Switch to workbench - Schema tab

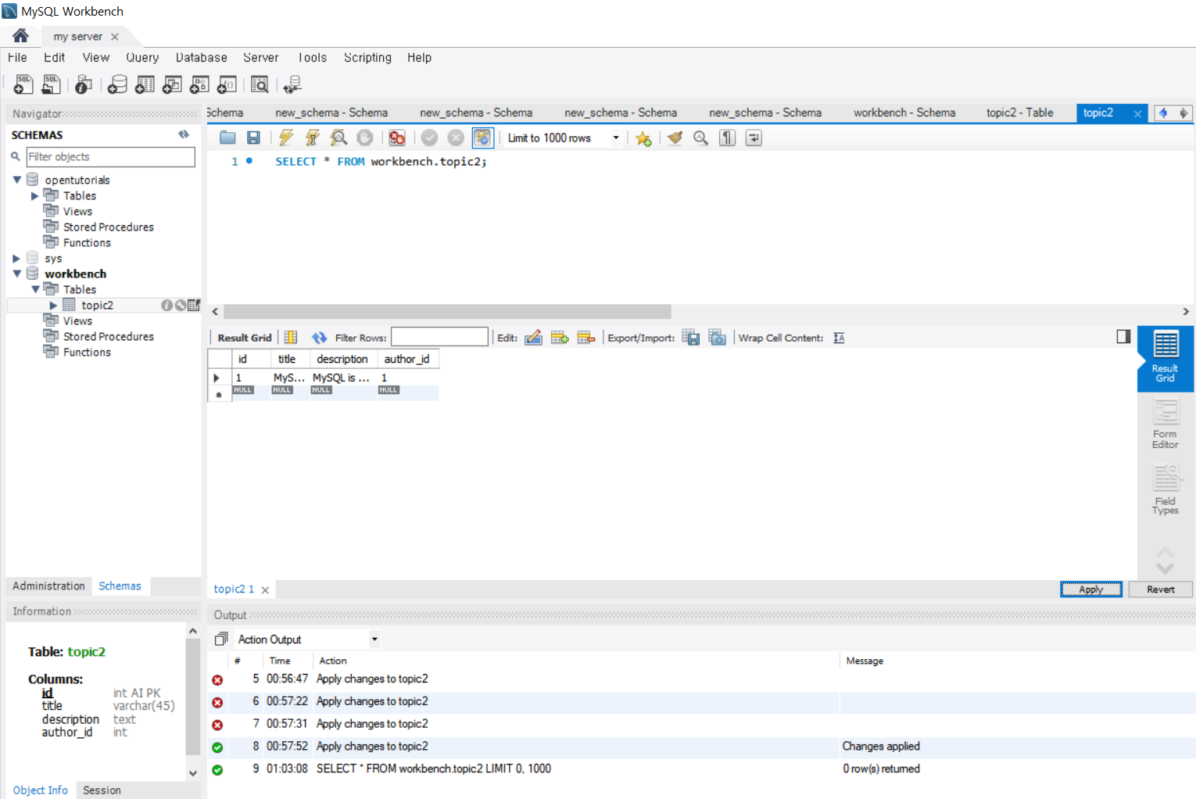coord(904,113)
